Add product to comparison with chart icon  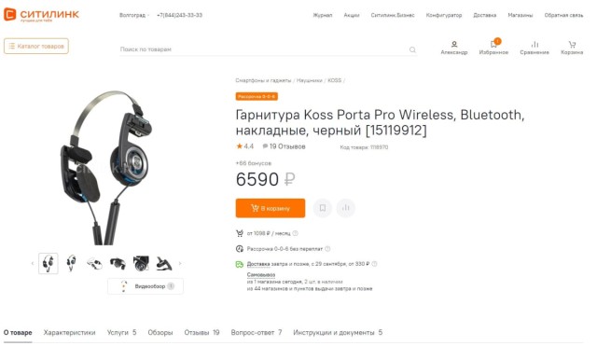pyautogui.click(x=345, y=208)
